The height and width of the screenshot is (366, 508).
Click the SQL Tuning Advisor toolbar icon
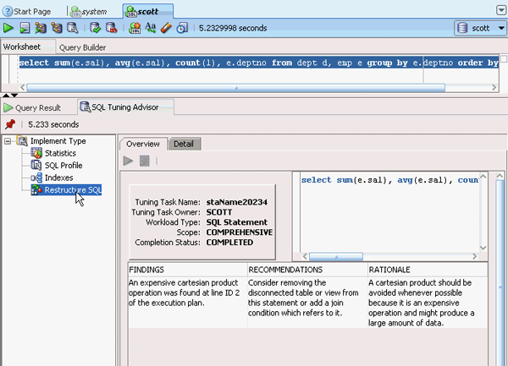point(135,28)
